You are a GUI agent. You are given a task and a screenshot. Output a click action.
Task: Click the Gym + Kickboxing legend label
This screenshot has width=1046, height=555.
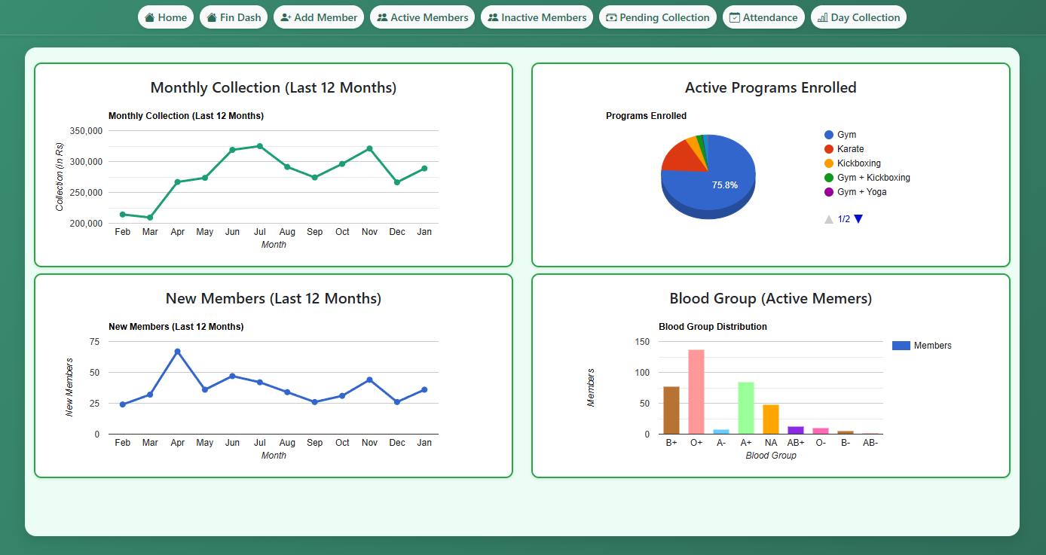874,177
